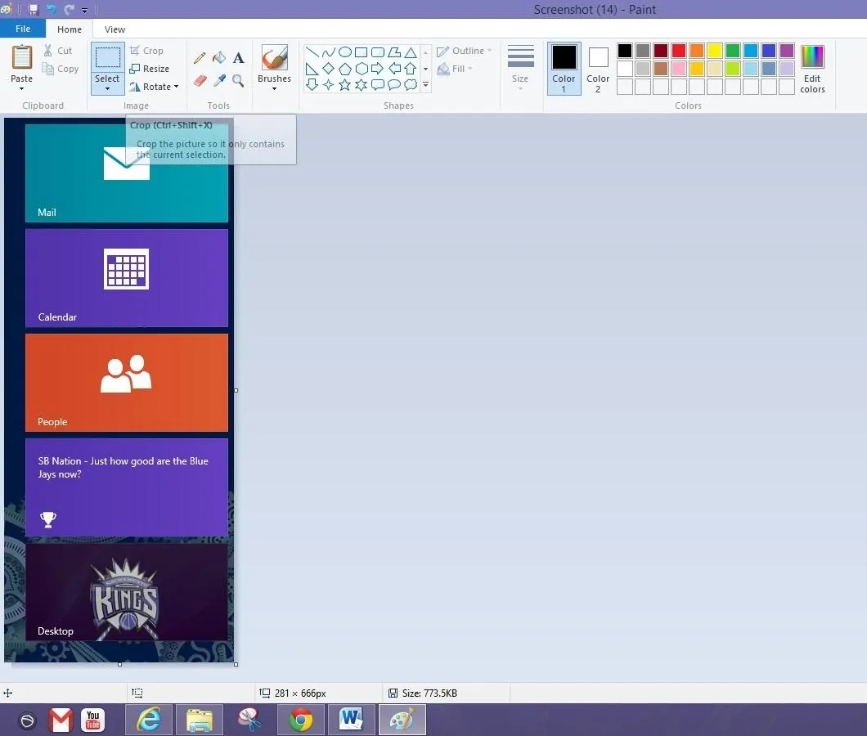
Task: Open the Quick Access Toolbar customize arrow
Action: [84, 10]
